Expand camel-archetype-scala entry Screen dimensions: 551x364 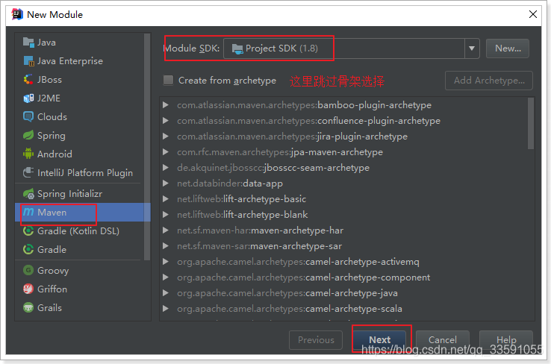pyautogui.click(x=166, y=309)
